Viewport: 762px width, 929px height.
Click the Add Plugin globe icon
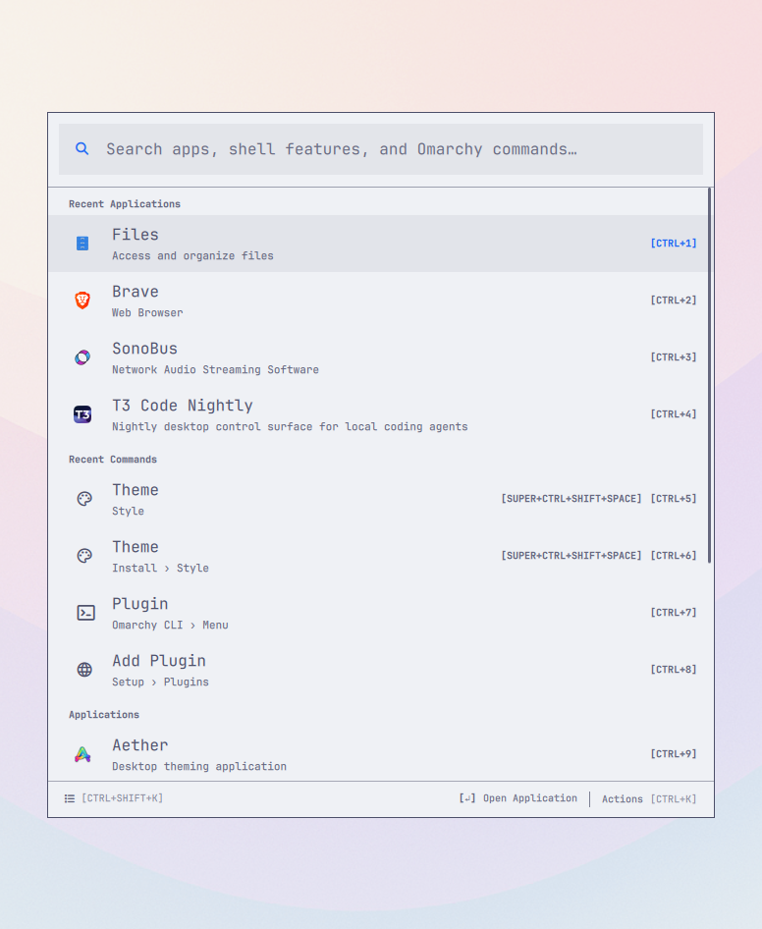[x=84, y=670]
